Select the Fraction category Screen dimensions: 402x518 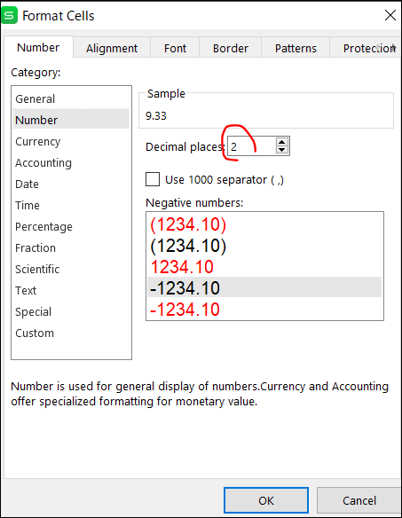71,247
